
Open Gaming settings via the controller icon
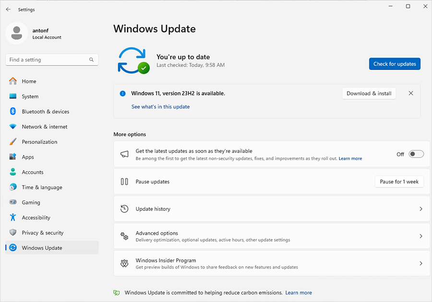pyautogui.click(x=13, y=202)
